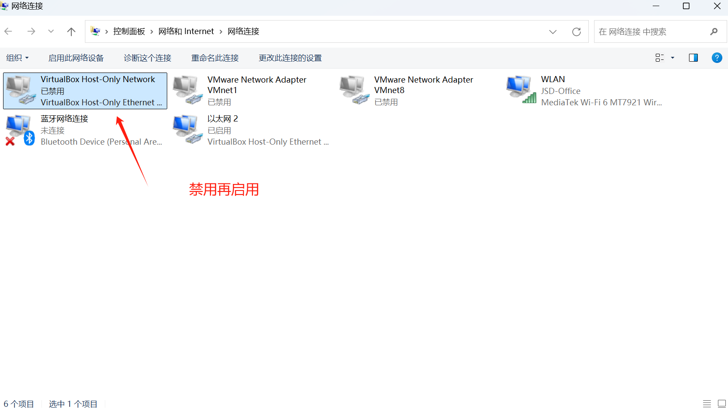Screen dimensions: 728x409
Task: Switch to details list view in status bar
Action: pos(707,404)
